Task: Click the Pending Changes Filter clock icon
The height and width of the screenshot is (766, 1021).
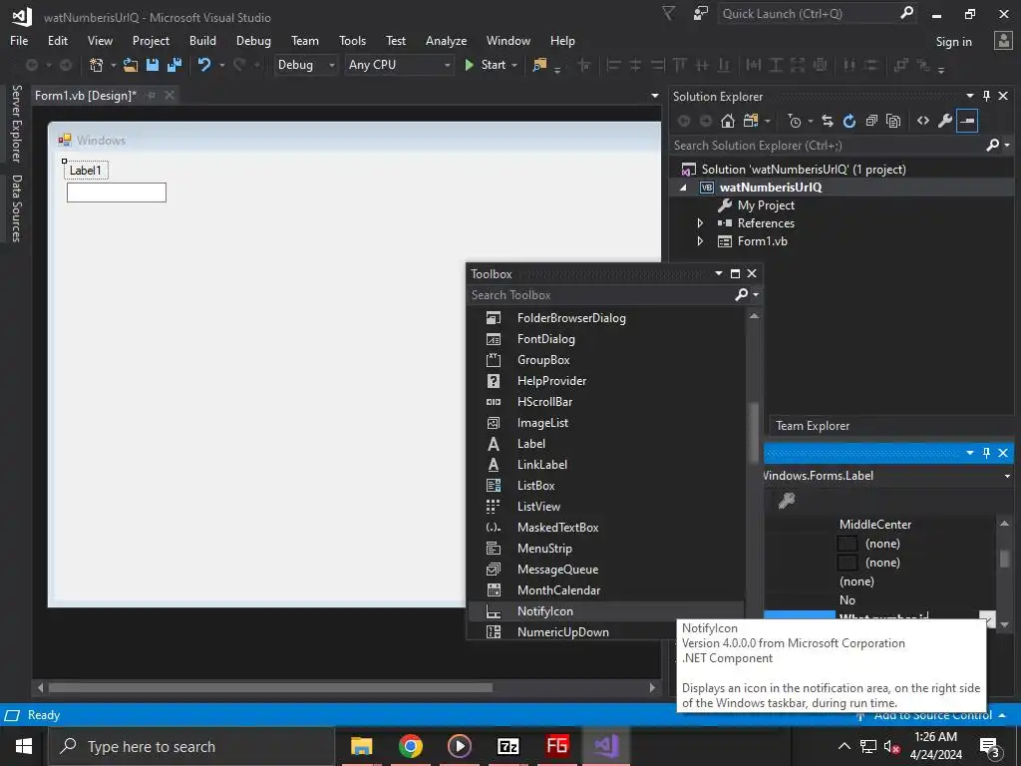Action: point(795,121)
